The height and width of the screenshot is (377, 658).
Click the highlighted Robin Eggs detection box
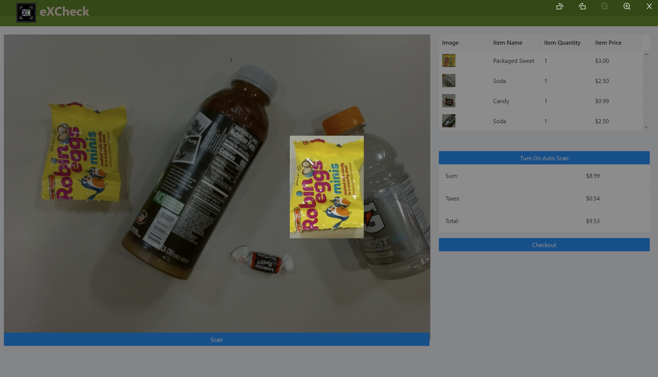click(x=327, y=187)
